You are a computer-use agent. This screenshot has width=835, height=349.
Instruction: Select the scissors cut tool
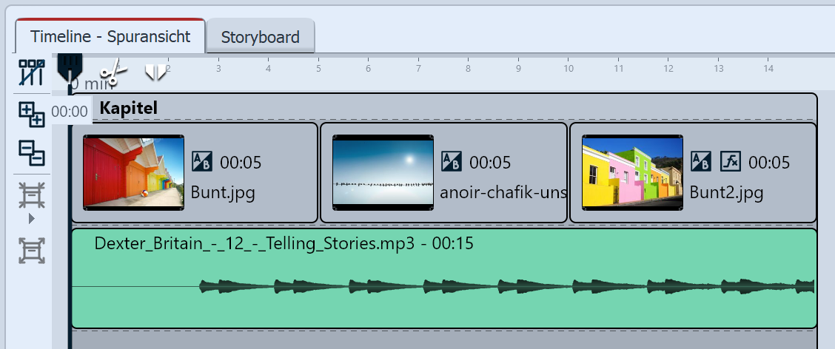[113, 73]
